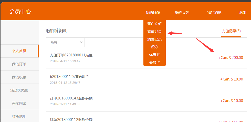The width and height of the screenshot is (251, 122).
Task: Click the chevron arrow on 所有 selector
Action: click(x=81, y=42)
